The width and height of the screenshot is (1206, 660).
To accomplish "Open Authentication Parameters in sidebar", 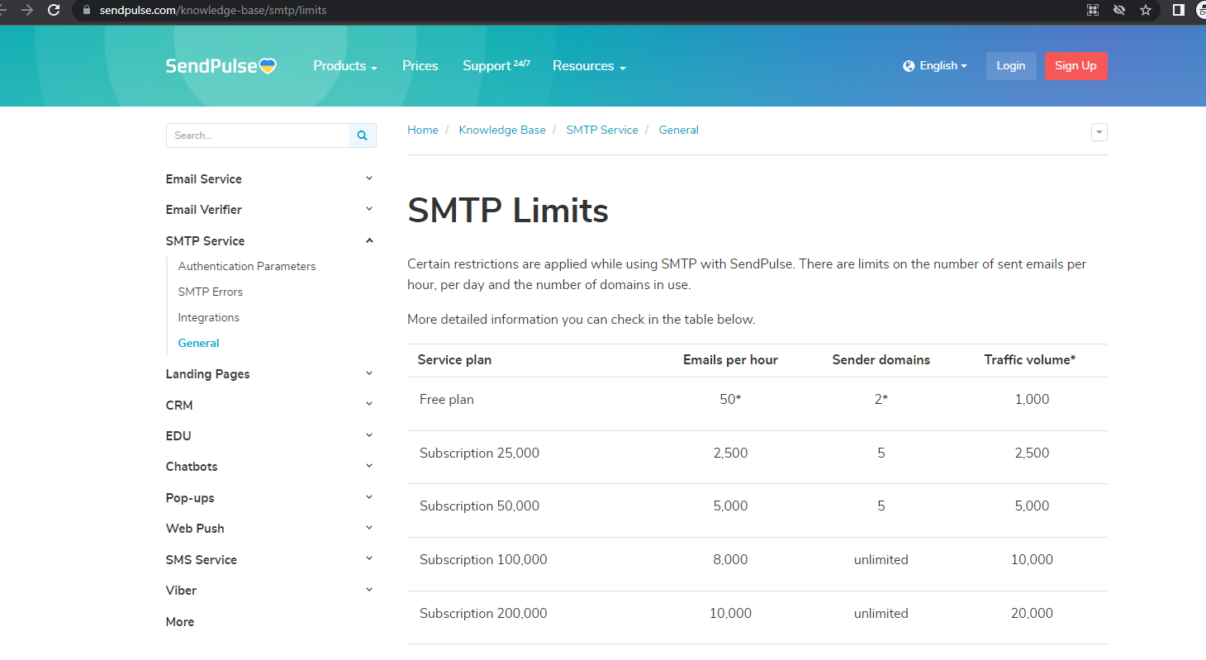I will (x=247, y=266).
